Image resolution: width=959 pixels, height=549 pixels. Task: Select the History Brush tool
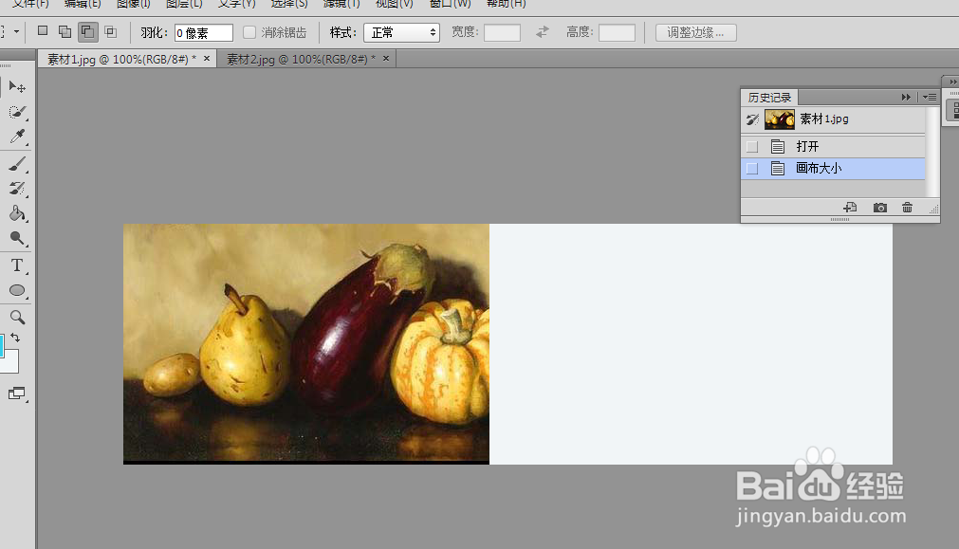[17, 189]
